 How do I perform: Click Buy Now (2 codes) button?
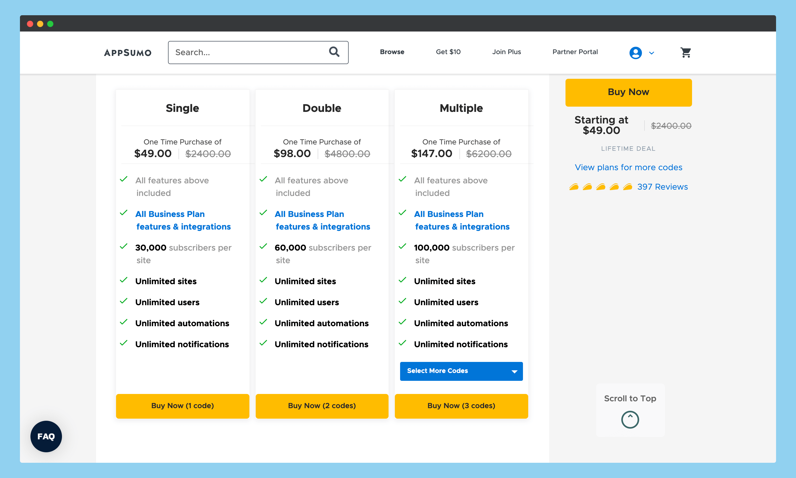[x=322, y=406]
